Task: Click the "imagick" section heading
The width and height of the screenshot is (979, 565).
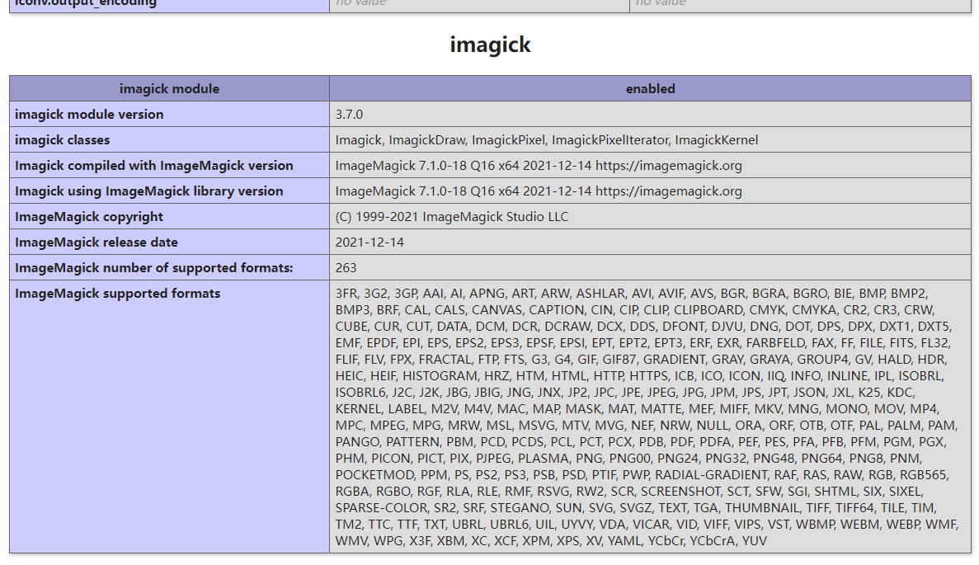Action: 490,45
